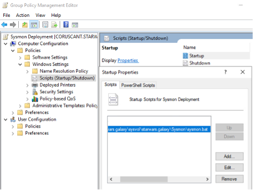Open the Action menu

23,15
